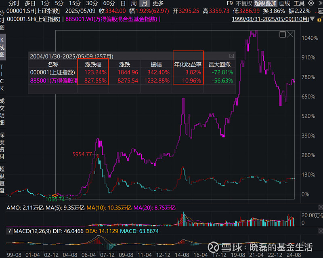Click the 年化收益率 column header

pos(188,65)
